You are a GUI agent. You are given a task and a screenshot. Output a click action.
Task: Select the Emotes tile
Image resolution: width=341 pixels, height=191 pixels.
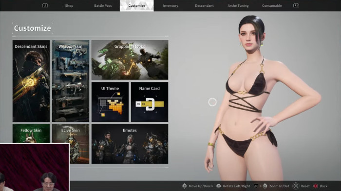130,144
